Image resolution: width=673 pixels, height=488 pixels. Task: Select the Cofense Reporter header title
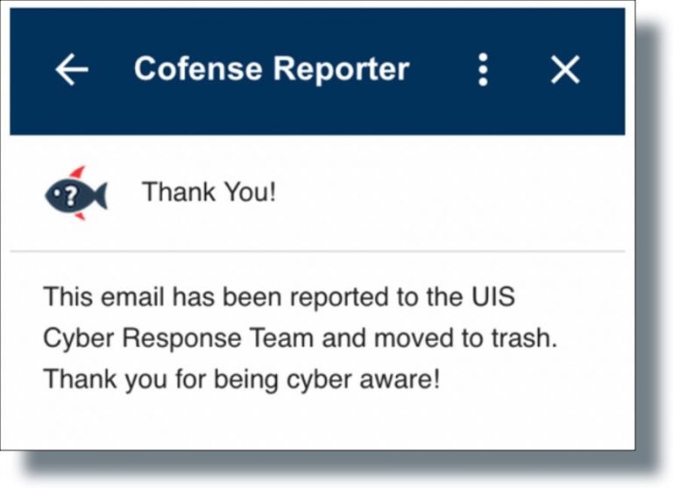pyautogui.click(x=271, y=69)
